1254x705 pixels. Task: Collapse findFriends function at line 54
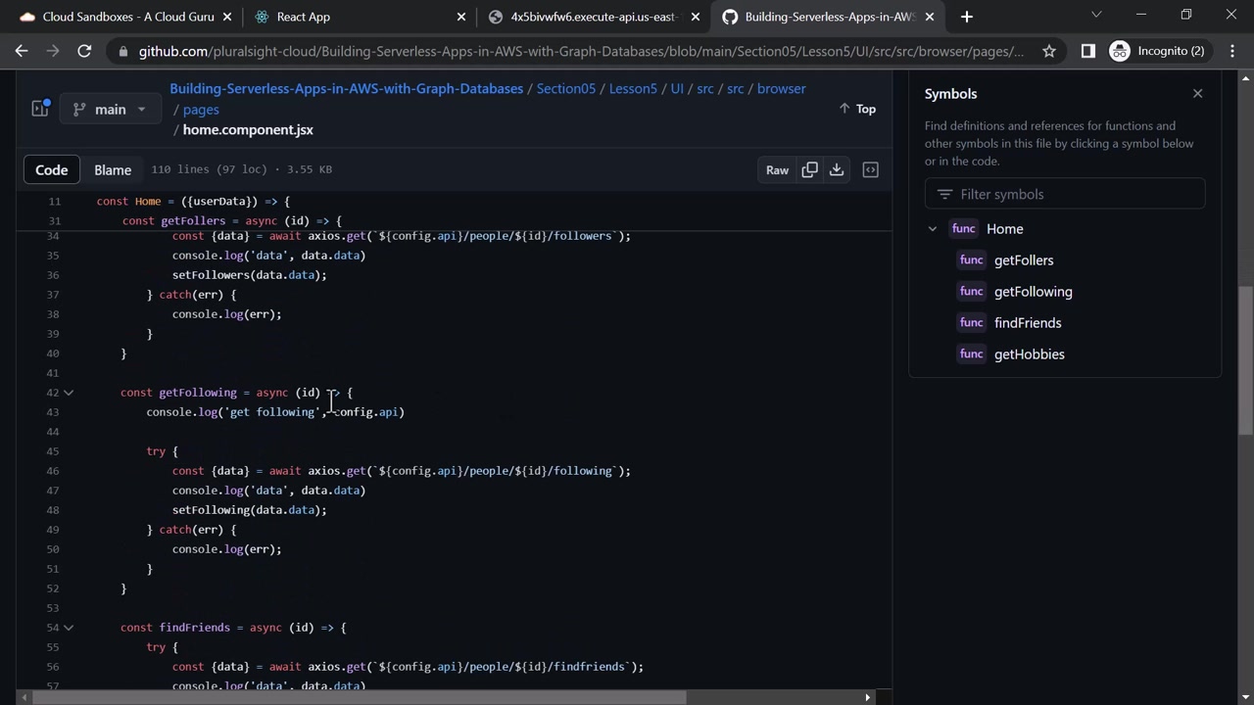pos(69,628)
